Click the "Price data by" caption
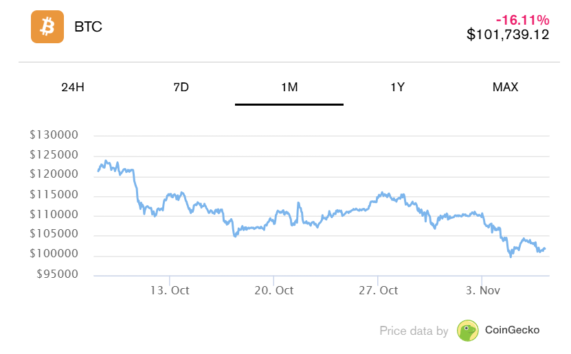Image resolution: width=571 pixels, height=354 pixels. click(x=414, y=331)
